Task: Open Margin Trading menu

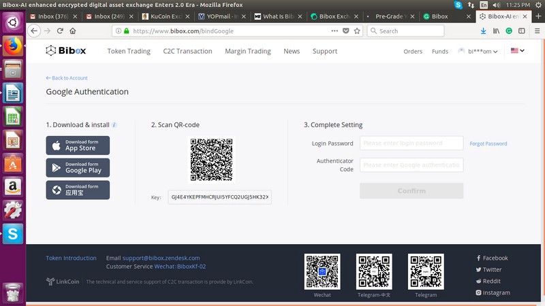Action: 247,51
